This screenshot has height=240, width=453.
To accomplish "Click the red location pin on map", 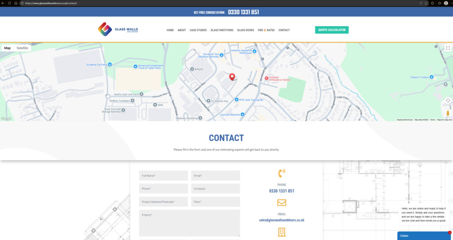I will coord(232,77).
